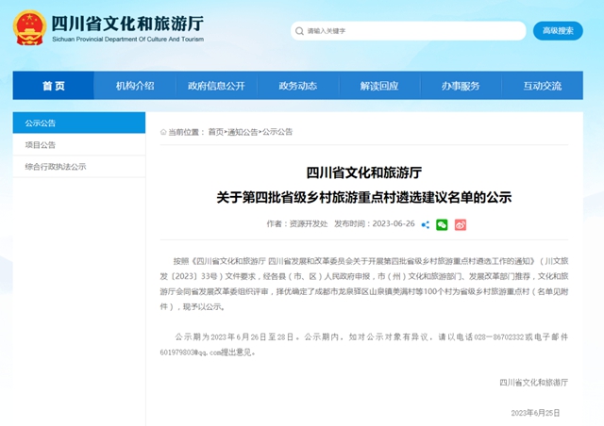Open the 机构介绍 menu
This screenshot has width=604, height=426.
click(x=135, y=86)
